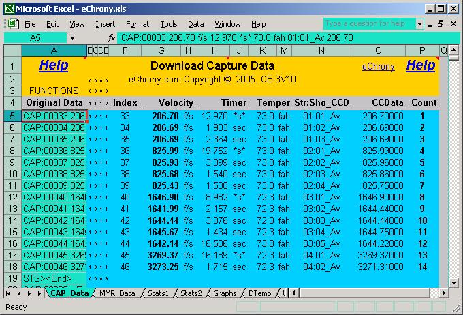The image size is (463, 315).
Task: Click the CCData header cell
Action: 379,103
